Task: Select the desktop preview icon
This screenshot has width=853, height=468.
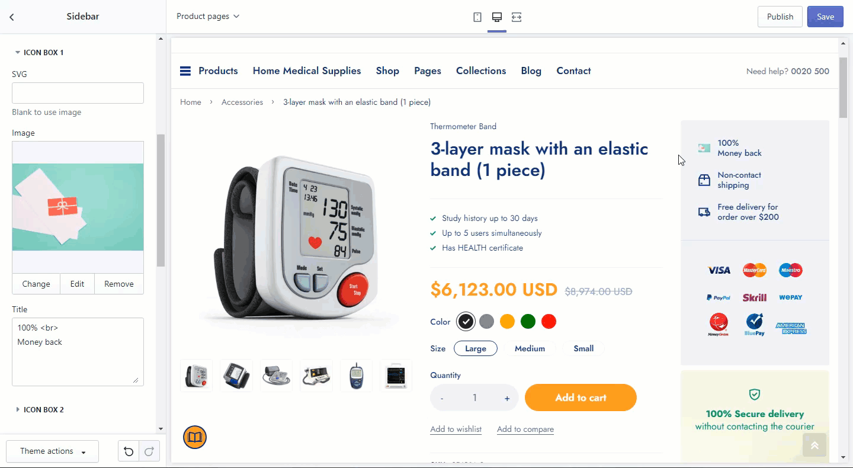Action: (497, 17)
